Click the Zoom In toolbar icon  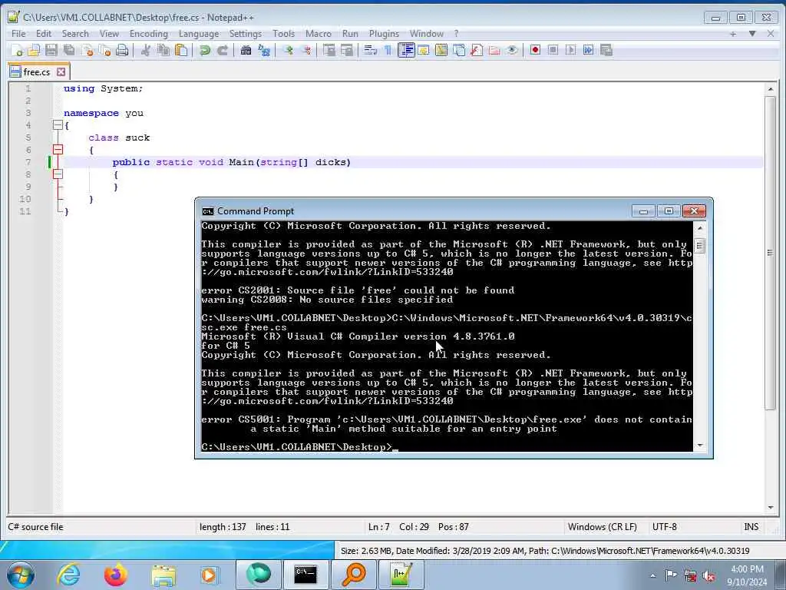[x=288, y=50]
